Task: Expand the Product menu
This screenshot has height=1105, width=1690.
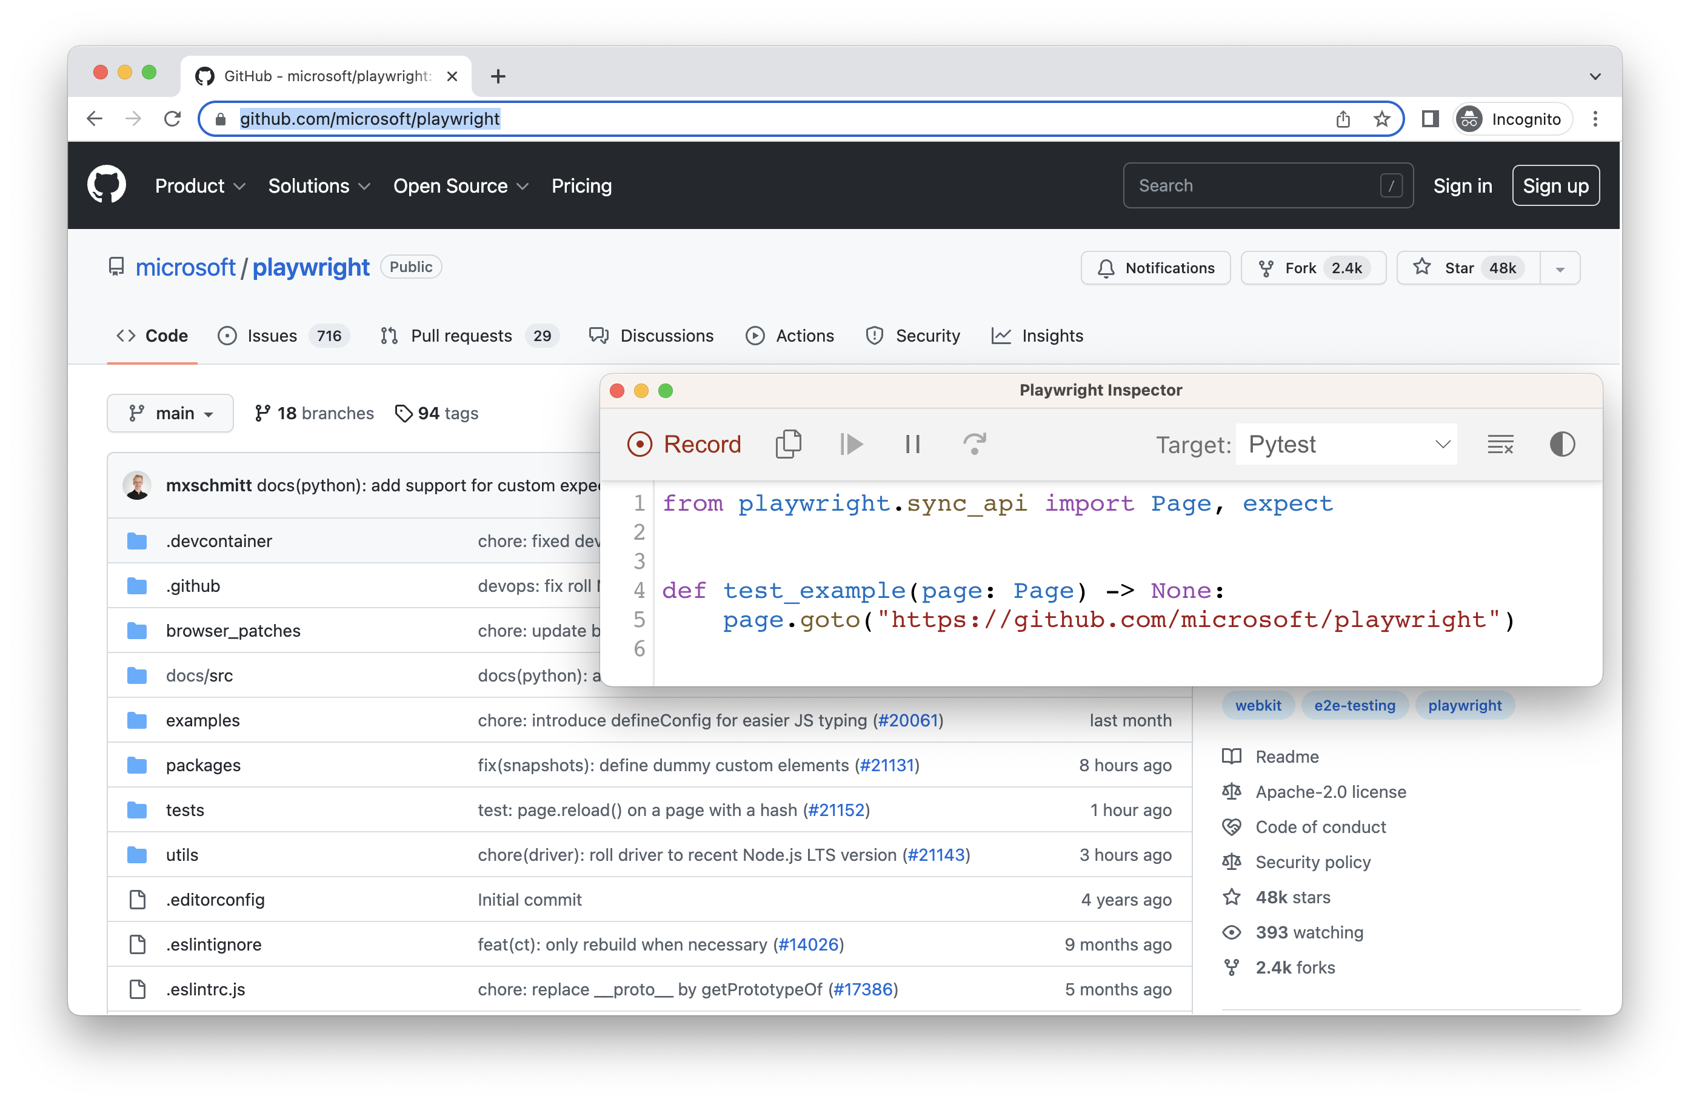Action: point(200,186)
